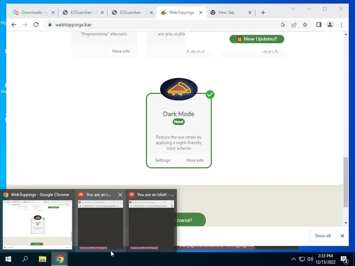
Task: Open Chrome three-dot menu
Action: (x=341, y=25)
